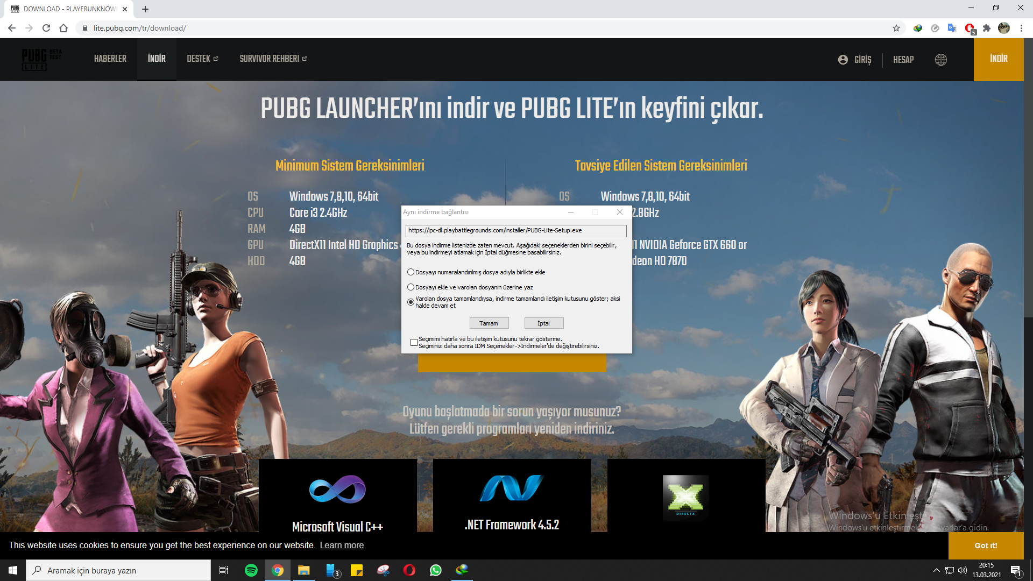Open Opera browser from the taskbar
The image size is (1033, 581).
pos(409,570)
